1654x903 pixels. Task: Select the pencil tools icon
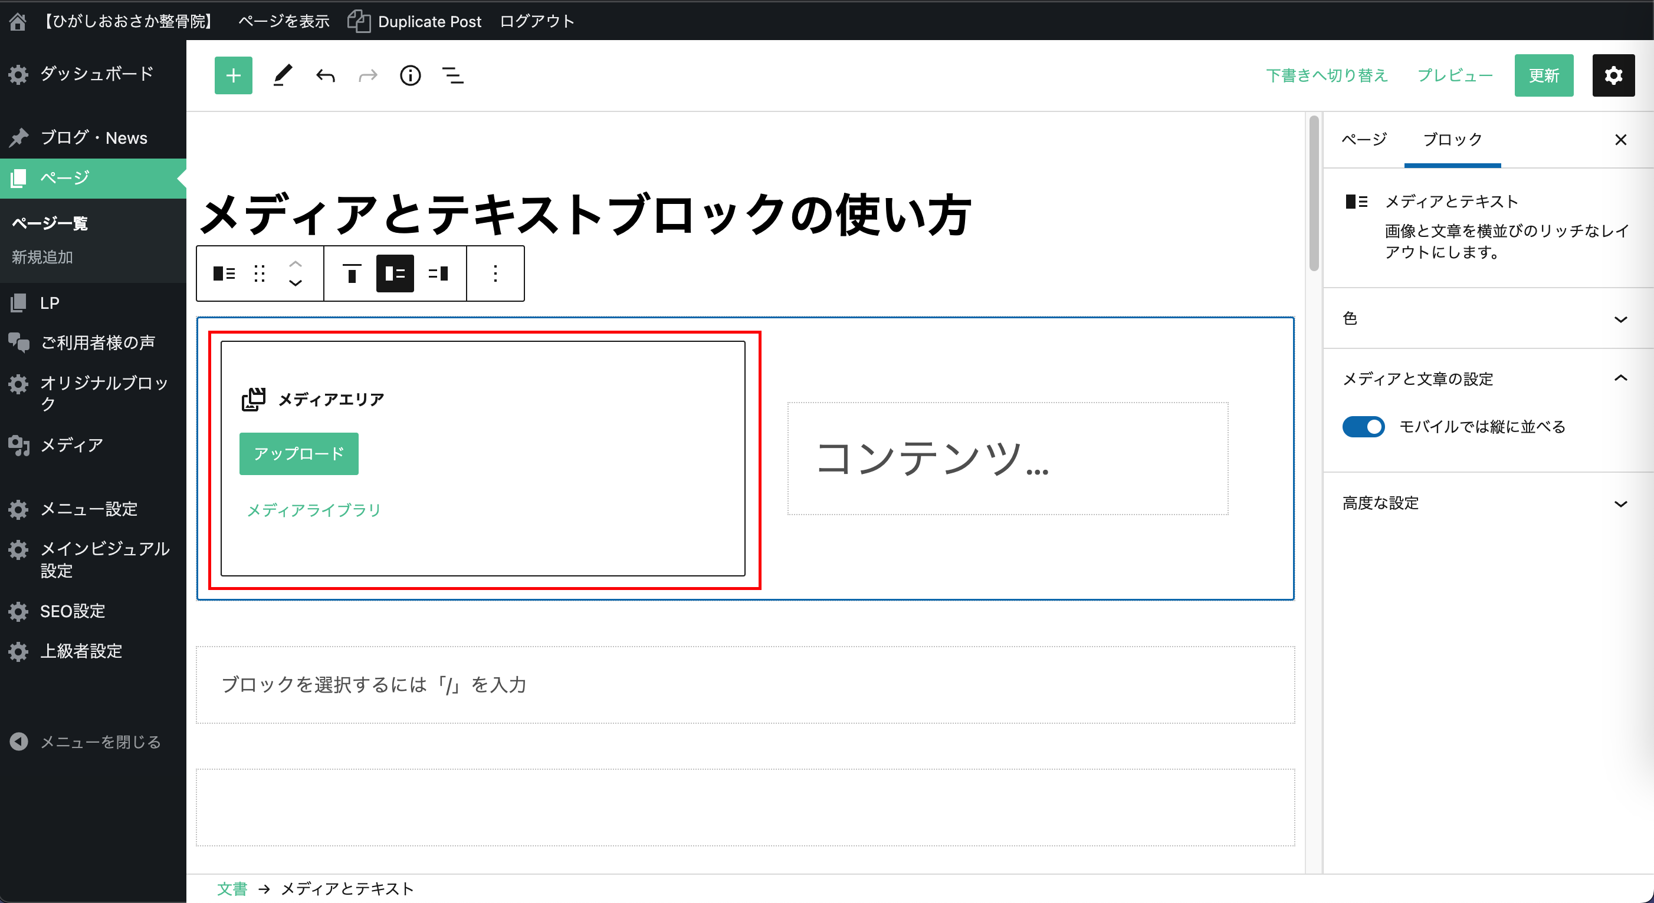click(283, 75)
